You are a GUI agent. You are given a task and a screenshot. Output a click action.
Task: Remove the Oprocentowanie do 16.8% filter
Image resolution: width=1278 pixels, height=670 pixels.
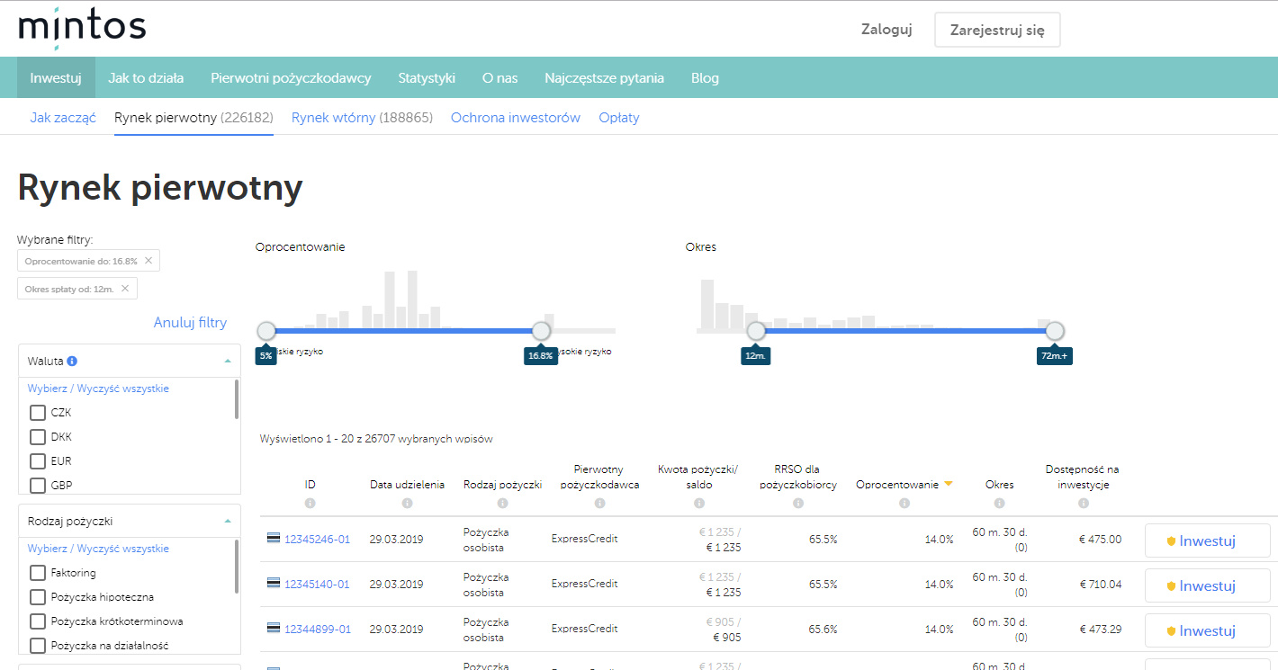[148, 261]
